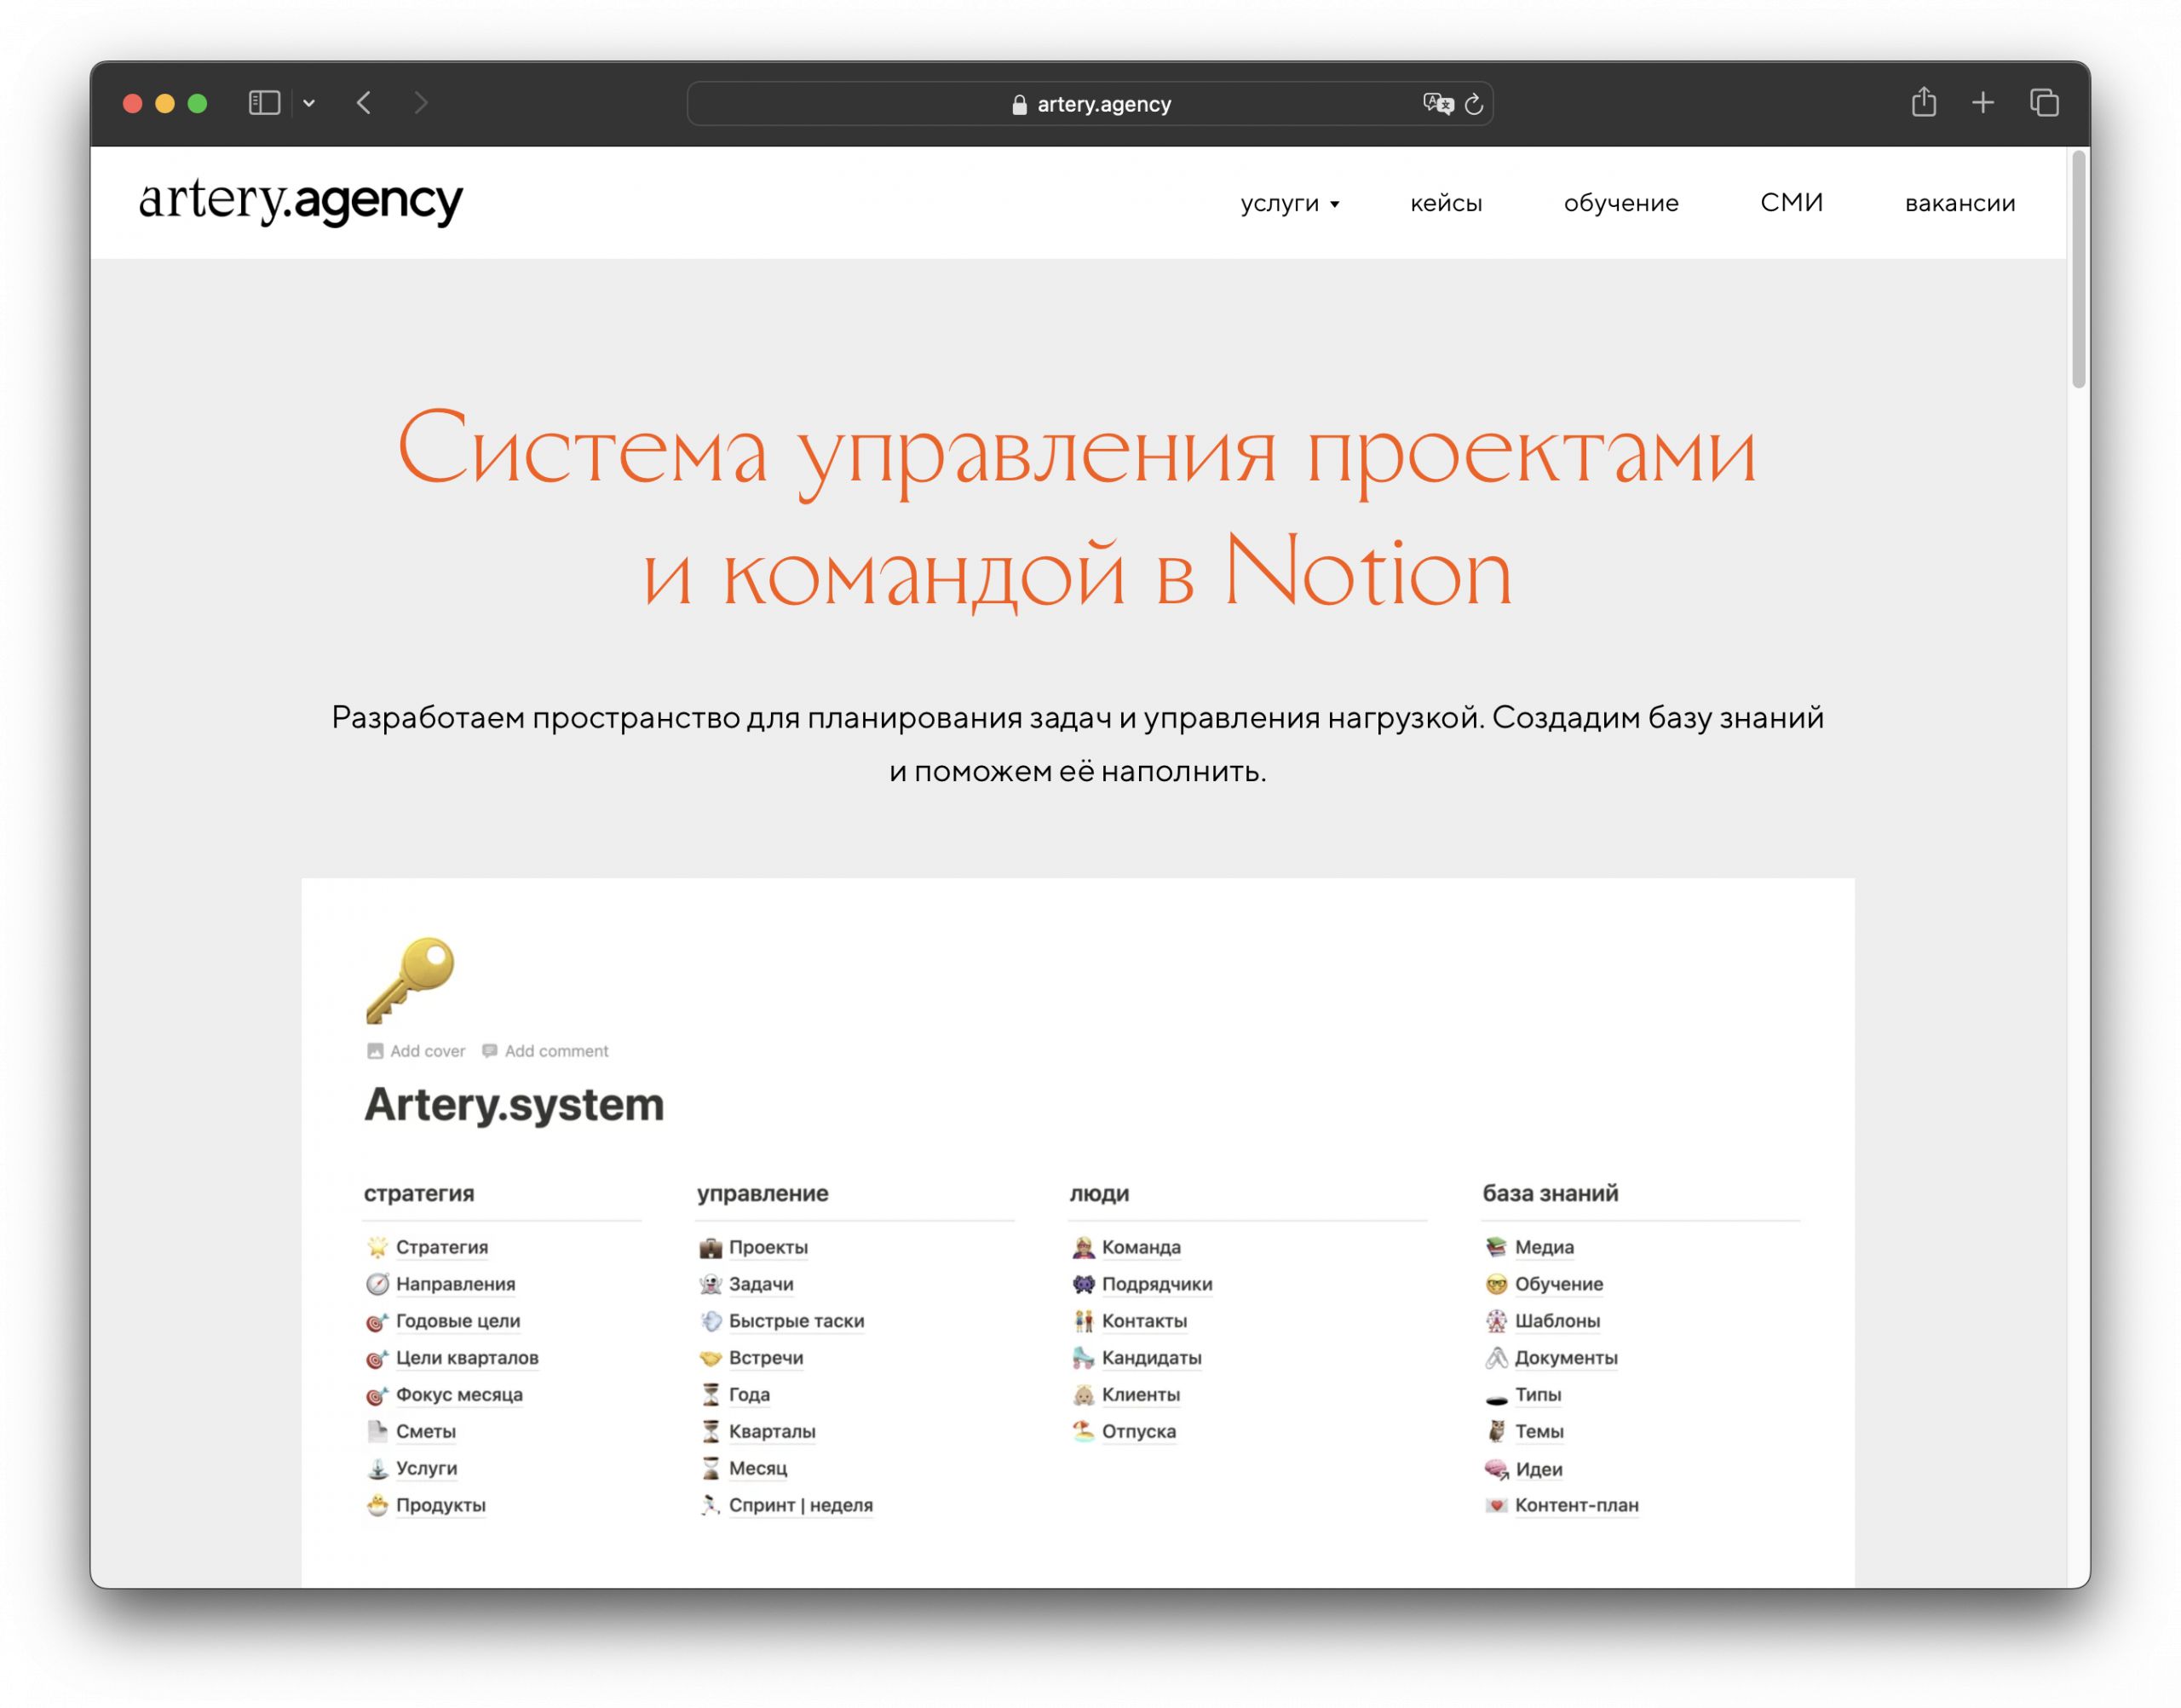Click the document icon beside Сметы

pos(377,1431)
